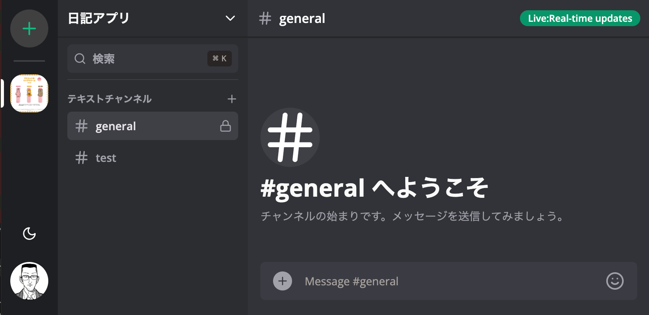Screen dimensions: 649x315
Task: Toggle dark mode with the moon icon
Action: point(29,233)
